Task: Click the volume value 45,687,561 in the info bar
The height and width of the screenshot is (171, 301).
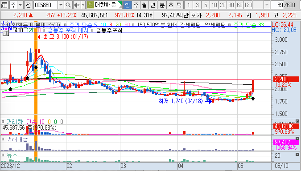Action: click(94, 15)
